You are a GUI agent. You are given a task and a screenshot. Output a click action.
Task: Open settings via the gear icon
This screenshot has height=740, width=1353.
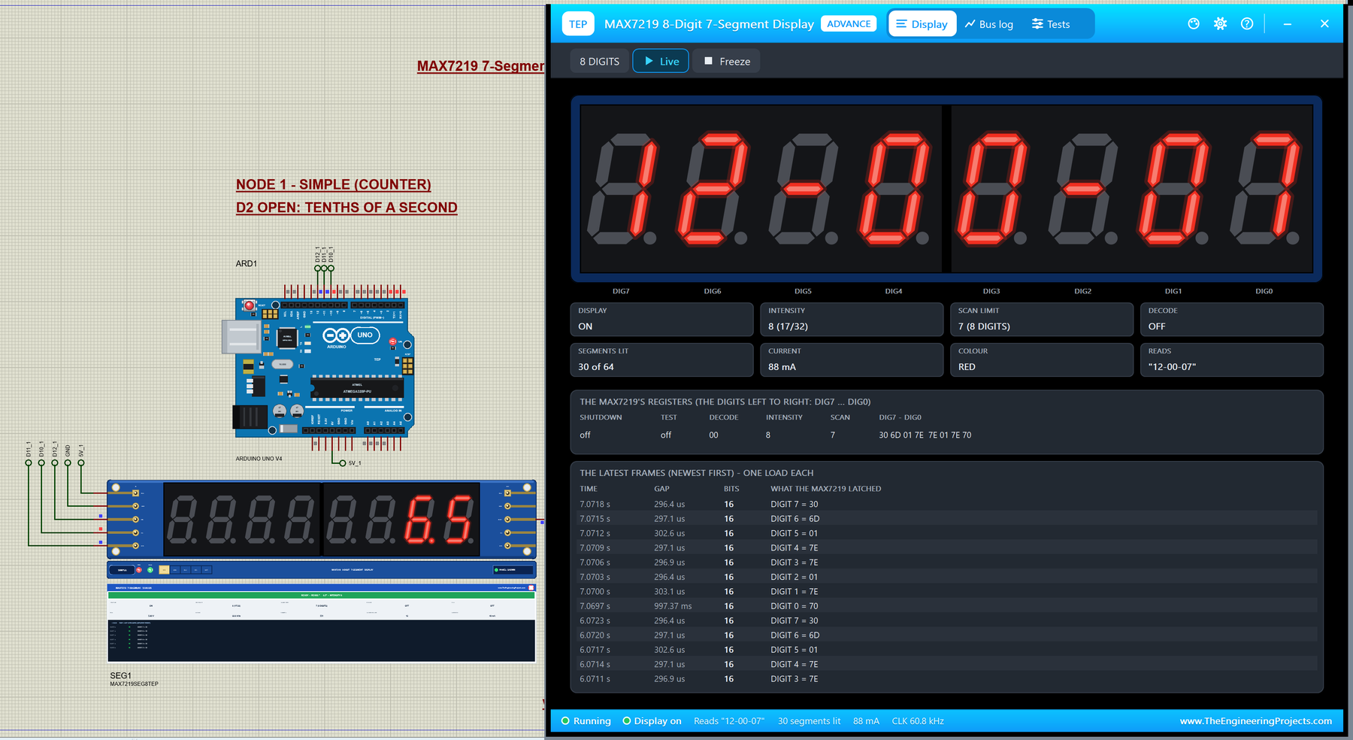tap(1220, 24)
